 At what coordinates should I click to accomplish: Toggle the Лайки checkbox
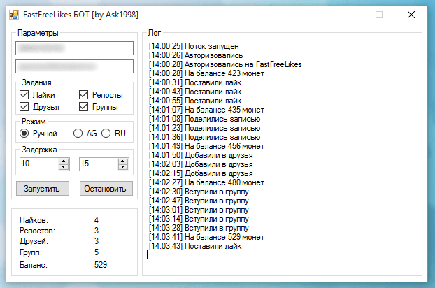(24, 95)
